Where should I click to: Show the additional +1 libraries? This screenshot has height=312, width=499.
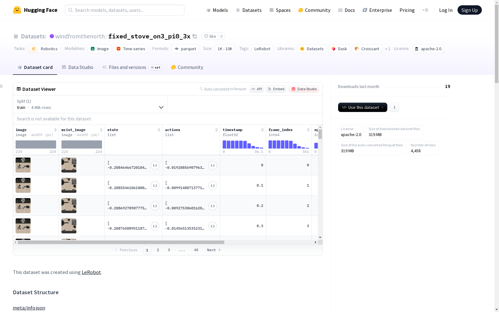click(388, 49)
